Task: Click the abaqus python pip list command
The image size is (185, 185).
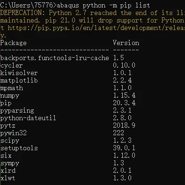Action: click(x=103, y=6)
